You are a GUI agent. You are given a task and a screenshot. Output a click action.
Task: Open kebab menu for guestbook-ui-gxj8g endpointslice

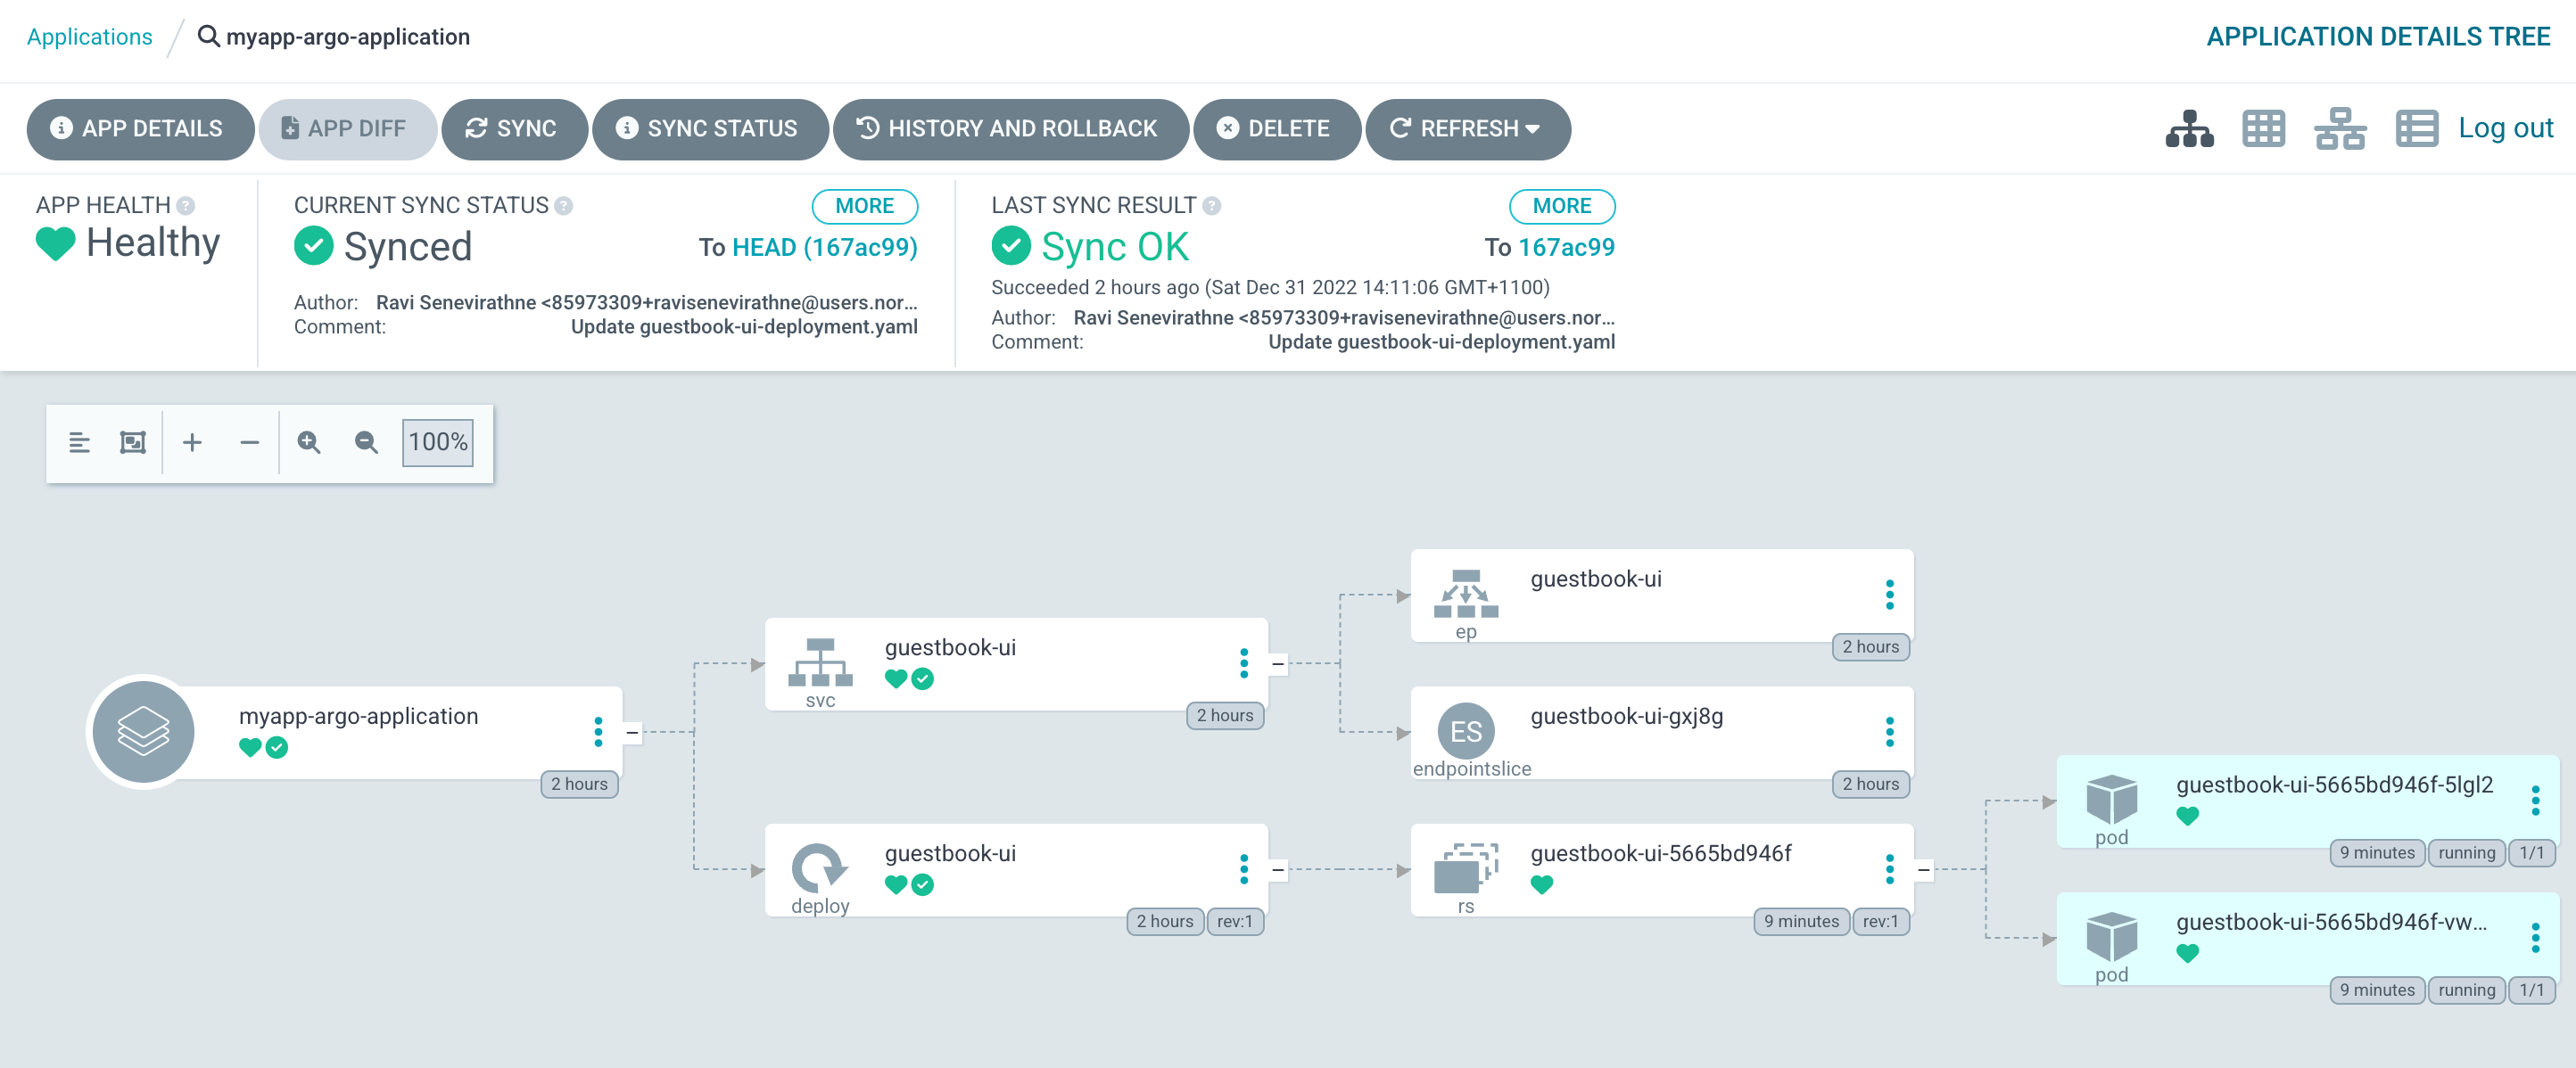tap(1890, 732)
